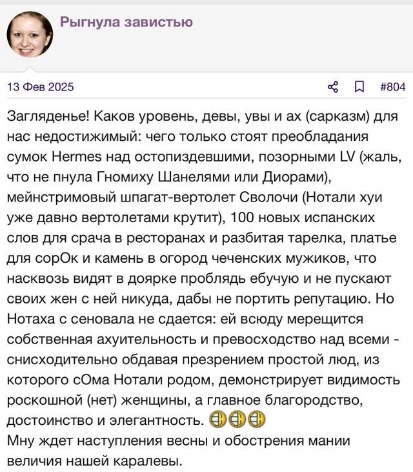Click the letters LV in the post text
Viewport: 413px width, 472px height.
[x=347, y=157]
